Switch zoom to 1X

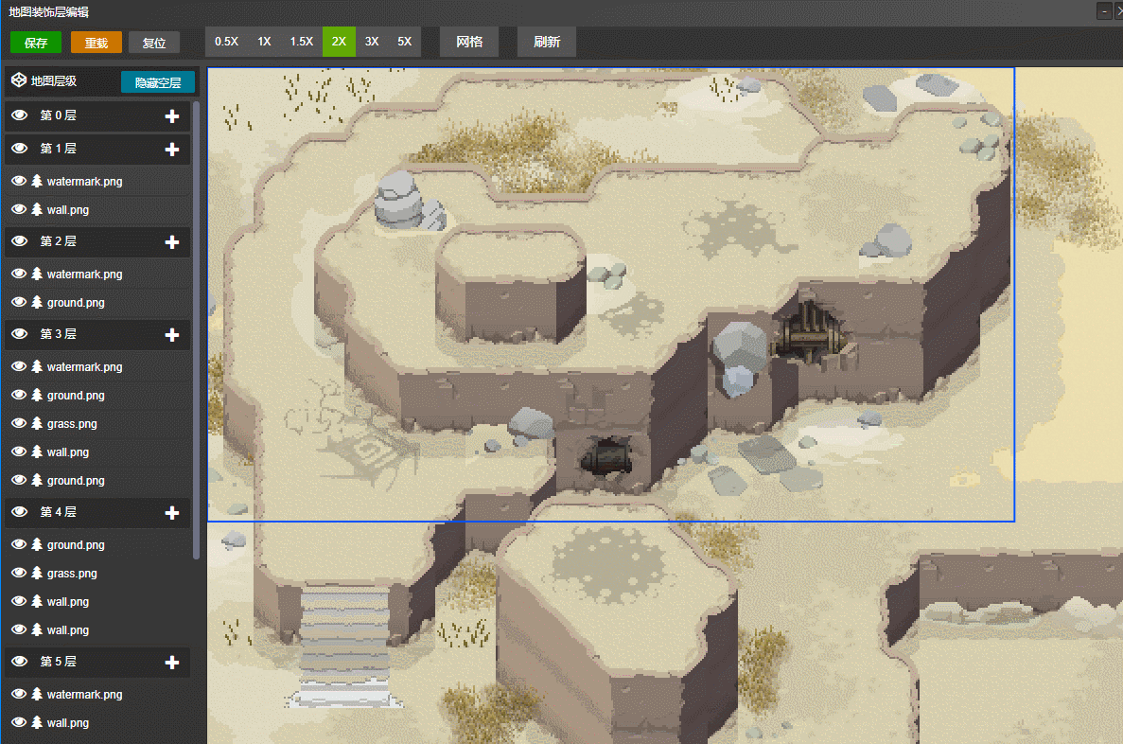point(264,42)
